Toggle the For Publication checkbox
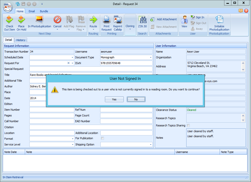Image resolution: width=251 pixels, height=182 pixels. (102, 138)
